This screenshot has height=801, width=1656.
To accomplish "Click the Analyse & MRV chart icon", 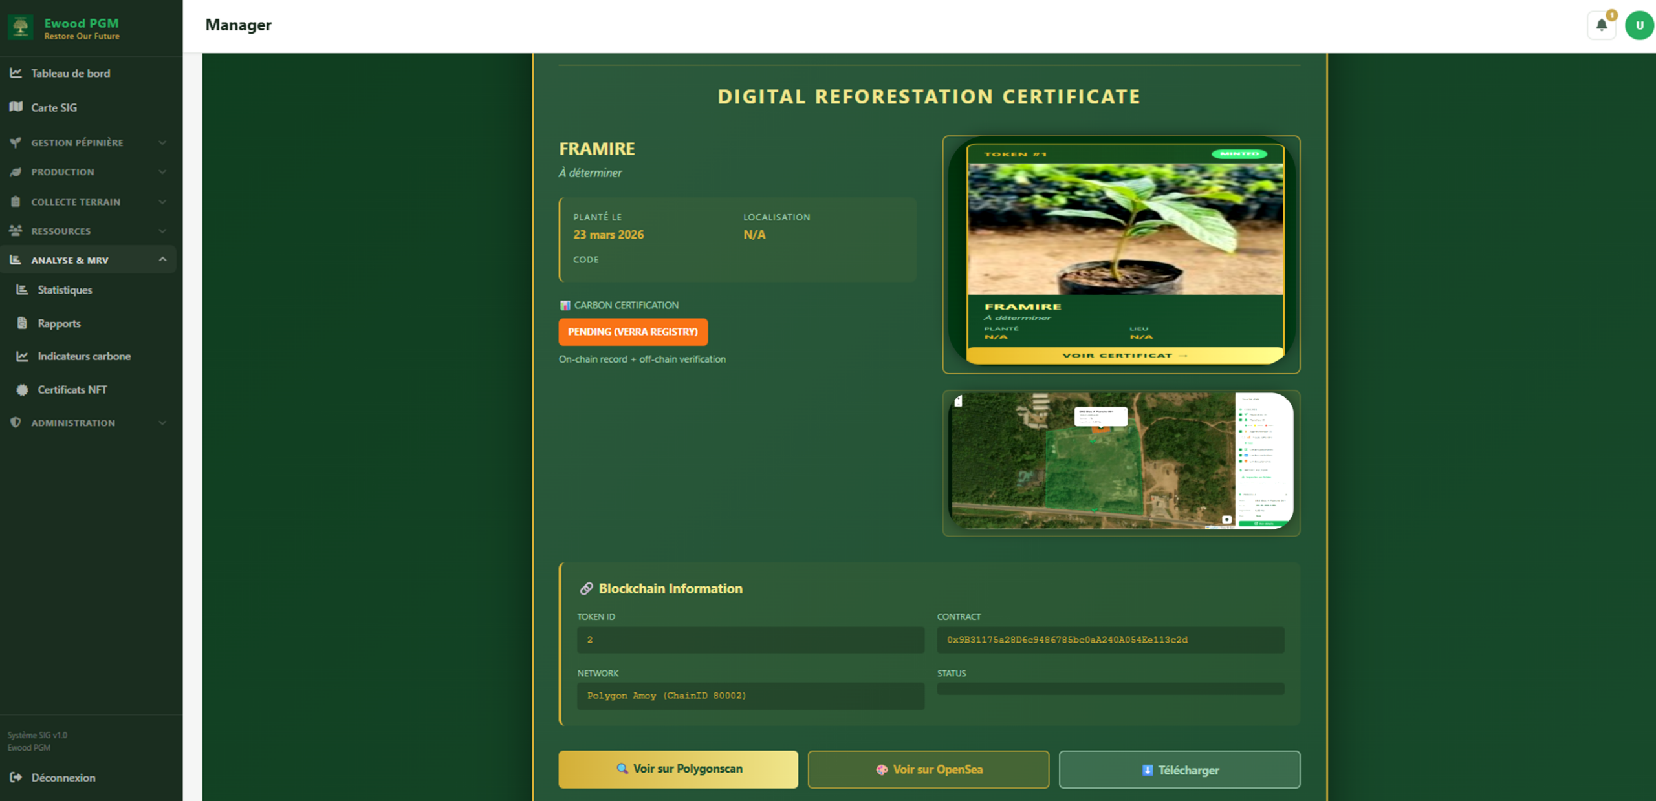I will [16, 260].
